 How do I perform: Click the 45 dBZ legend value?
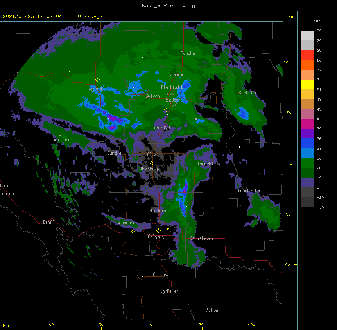click(x=319, y=109)
